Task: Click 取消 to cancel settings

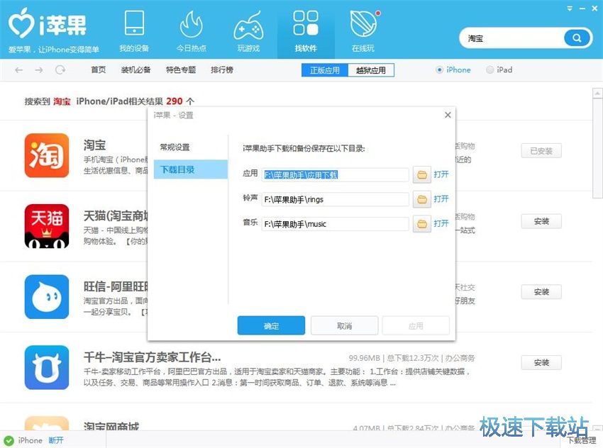Action: point(345,325)
